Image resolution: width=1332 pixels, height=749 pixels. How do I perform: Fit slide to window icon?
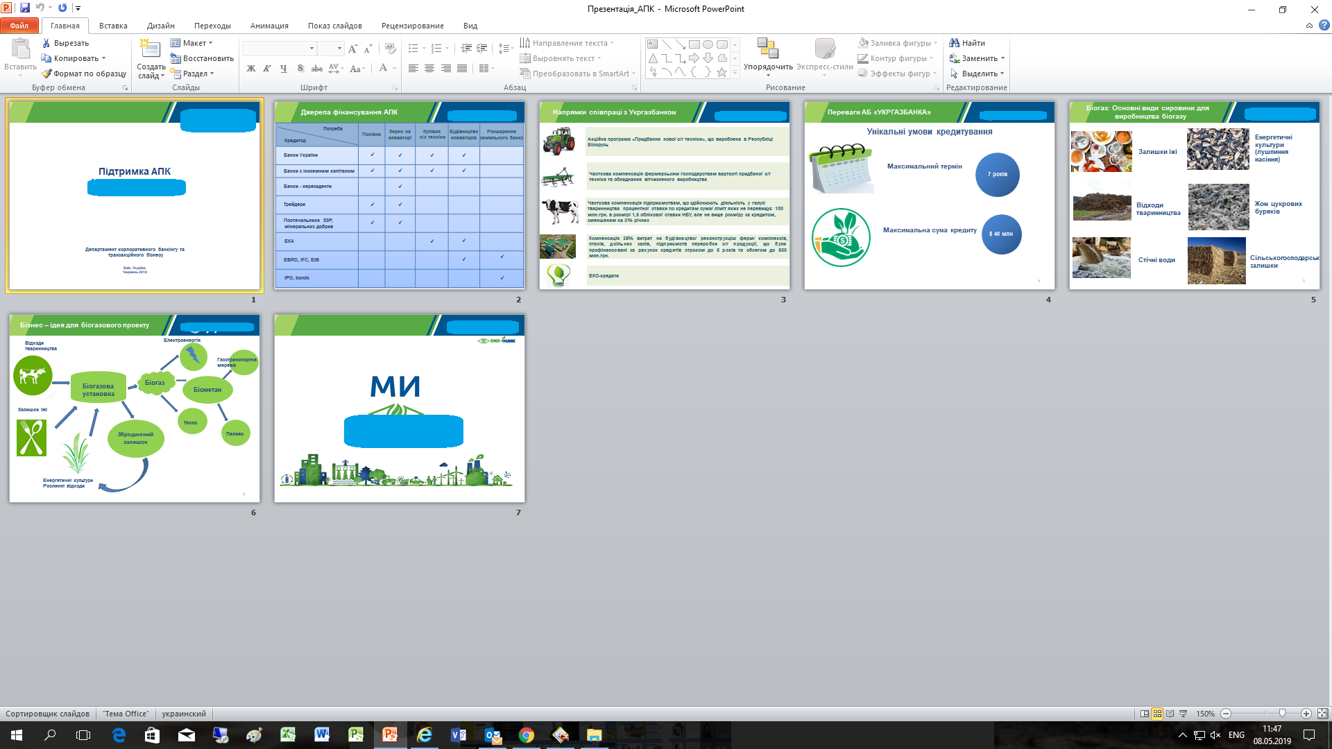click(x=1322, y=714)
